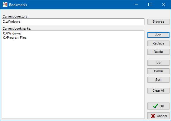
Task: Click the Current bookmarks label
Action: (x=17, y=28)
